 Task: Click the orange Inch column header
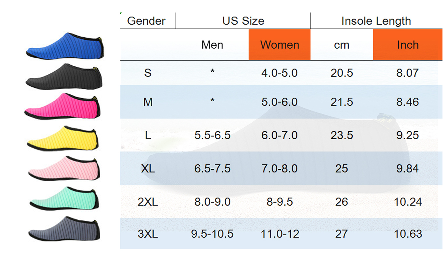coord(407,45)
